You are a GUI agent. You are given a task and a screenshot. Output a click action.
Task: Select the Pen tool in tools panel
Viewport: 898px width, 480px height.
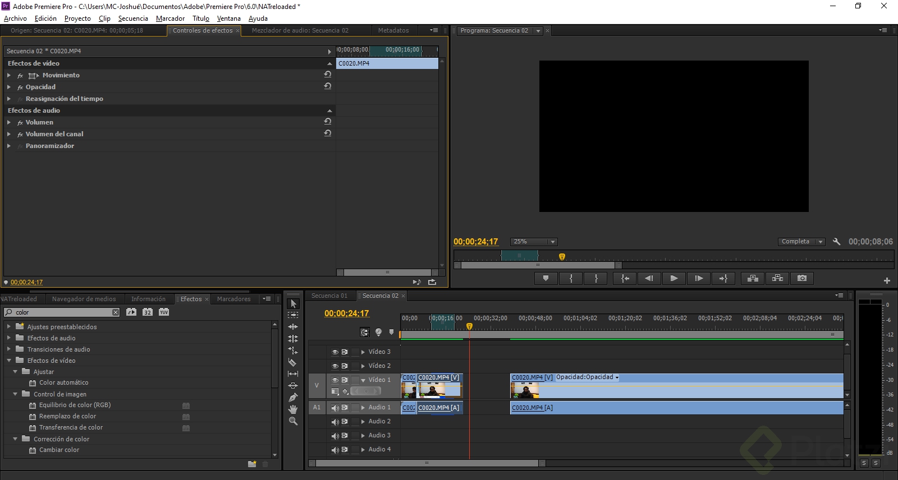293,398
